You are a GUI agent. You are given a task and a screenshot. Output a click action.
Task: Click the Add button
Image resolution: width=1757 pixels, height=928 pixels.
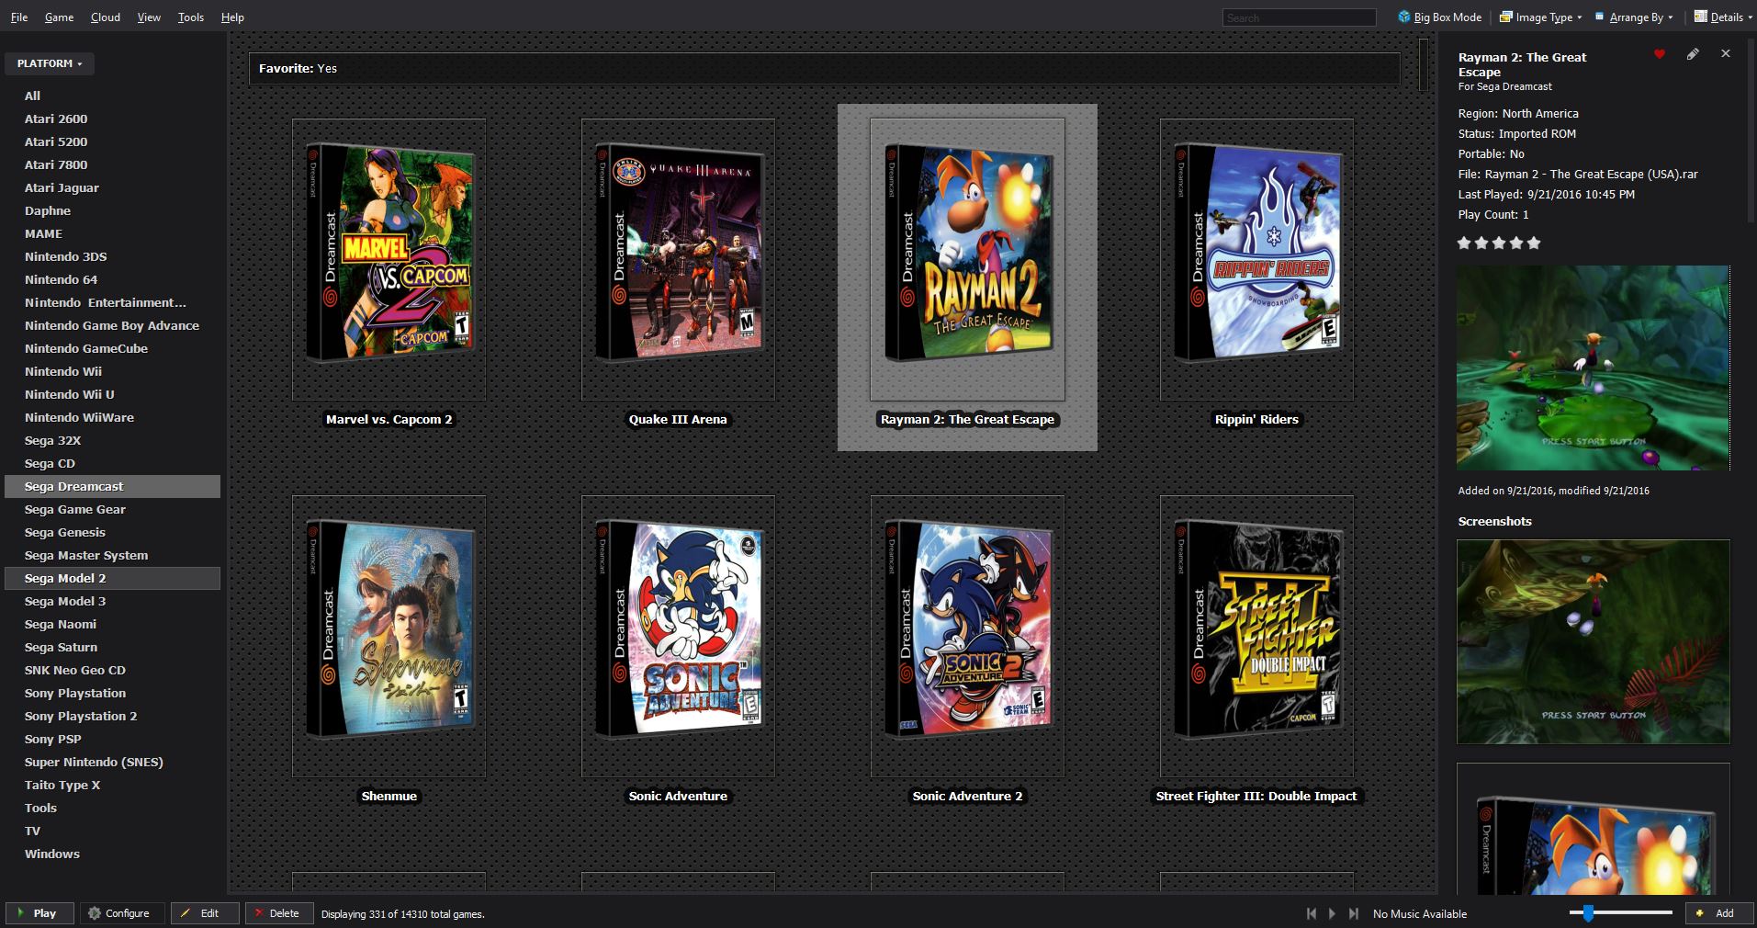[1718, 913]
